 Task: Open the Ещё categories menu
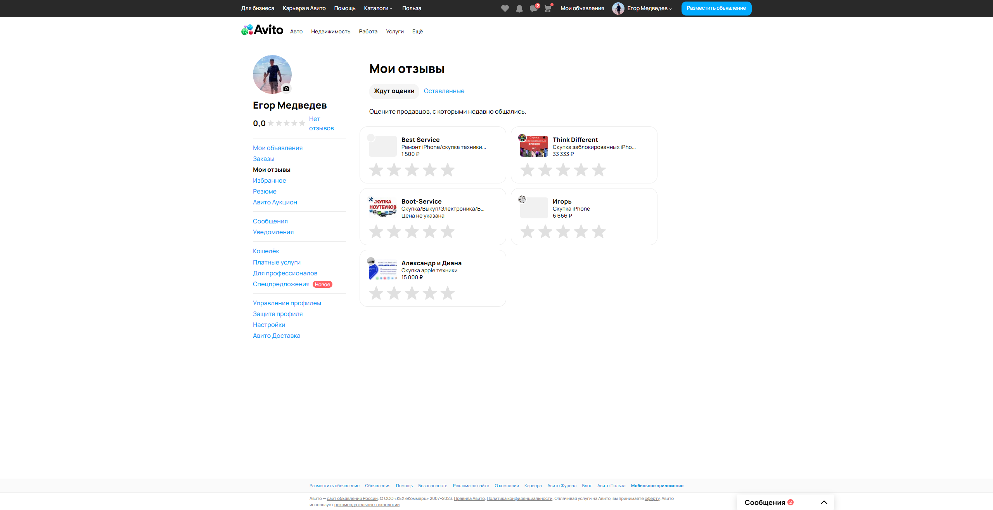tap(417, 31)
